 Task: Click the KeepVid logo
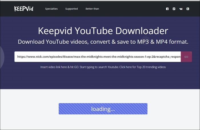tap(24, 9)
